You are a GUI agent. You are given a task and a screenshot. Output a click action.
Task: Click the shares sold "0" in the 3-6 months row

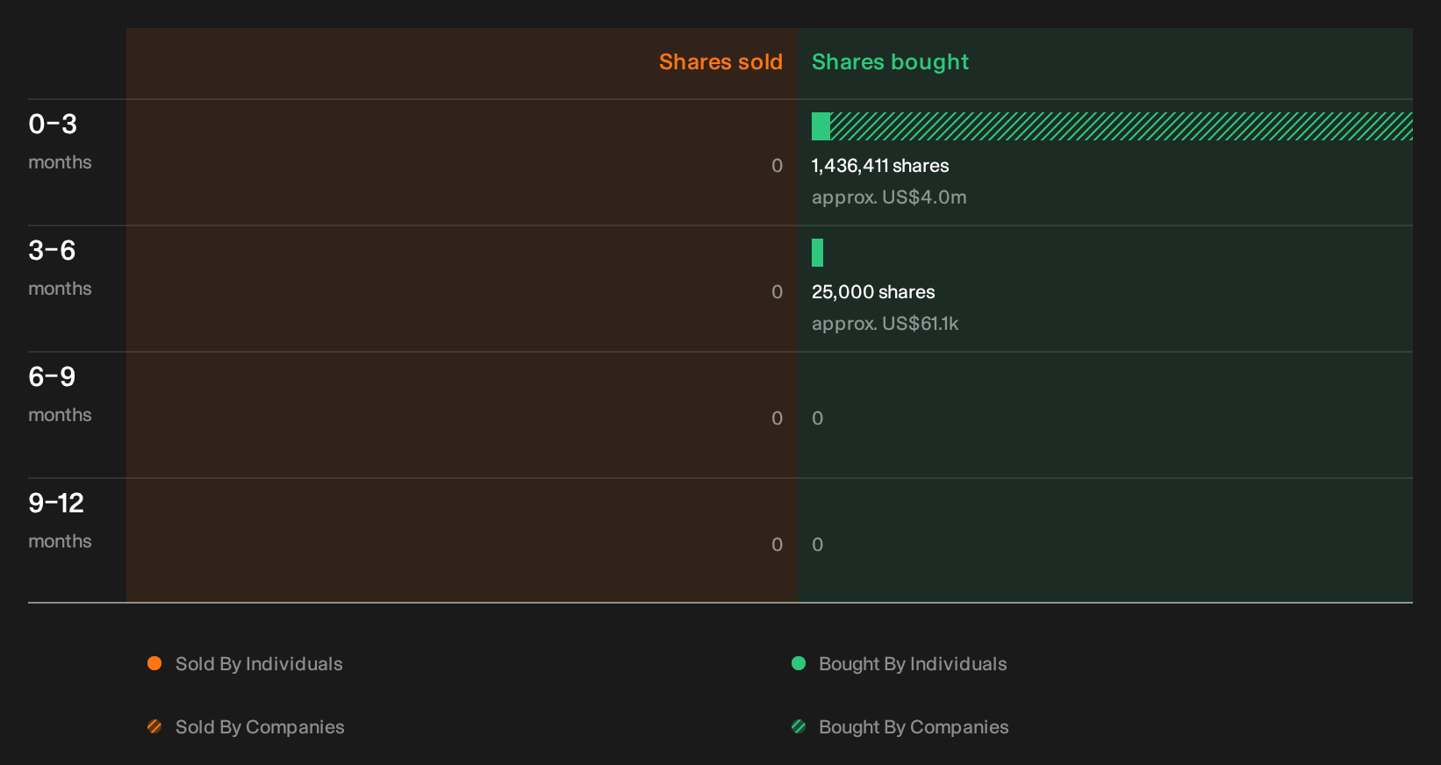point(777,292)
